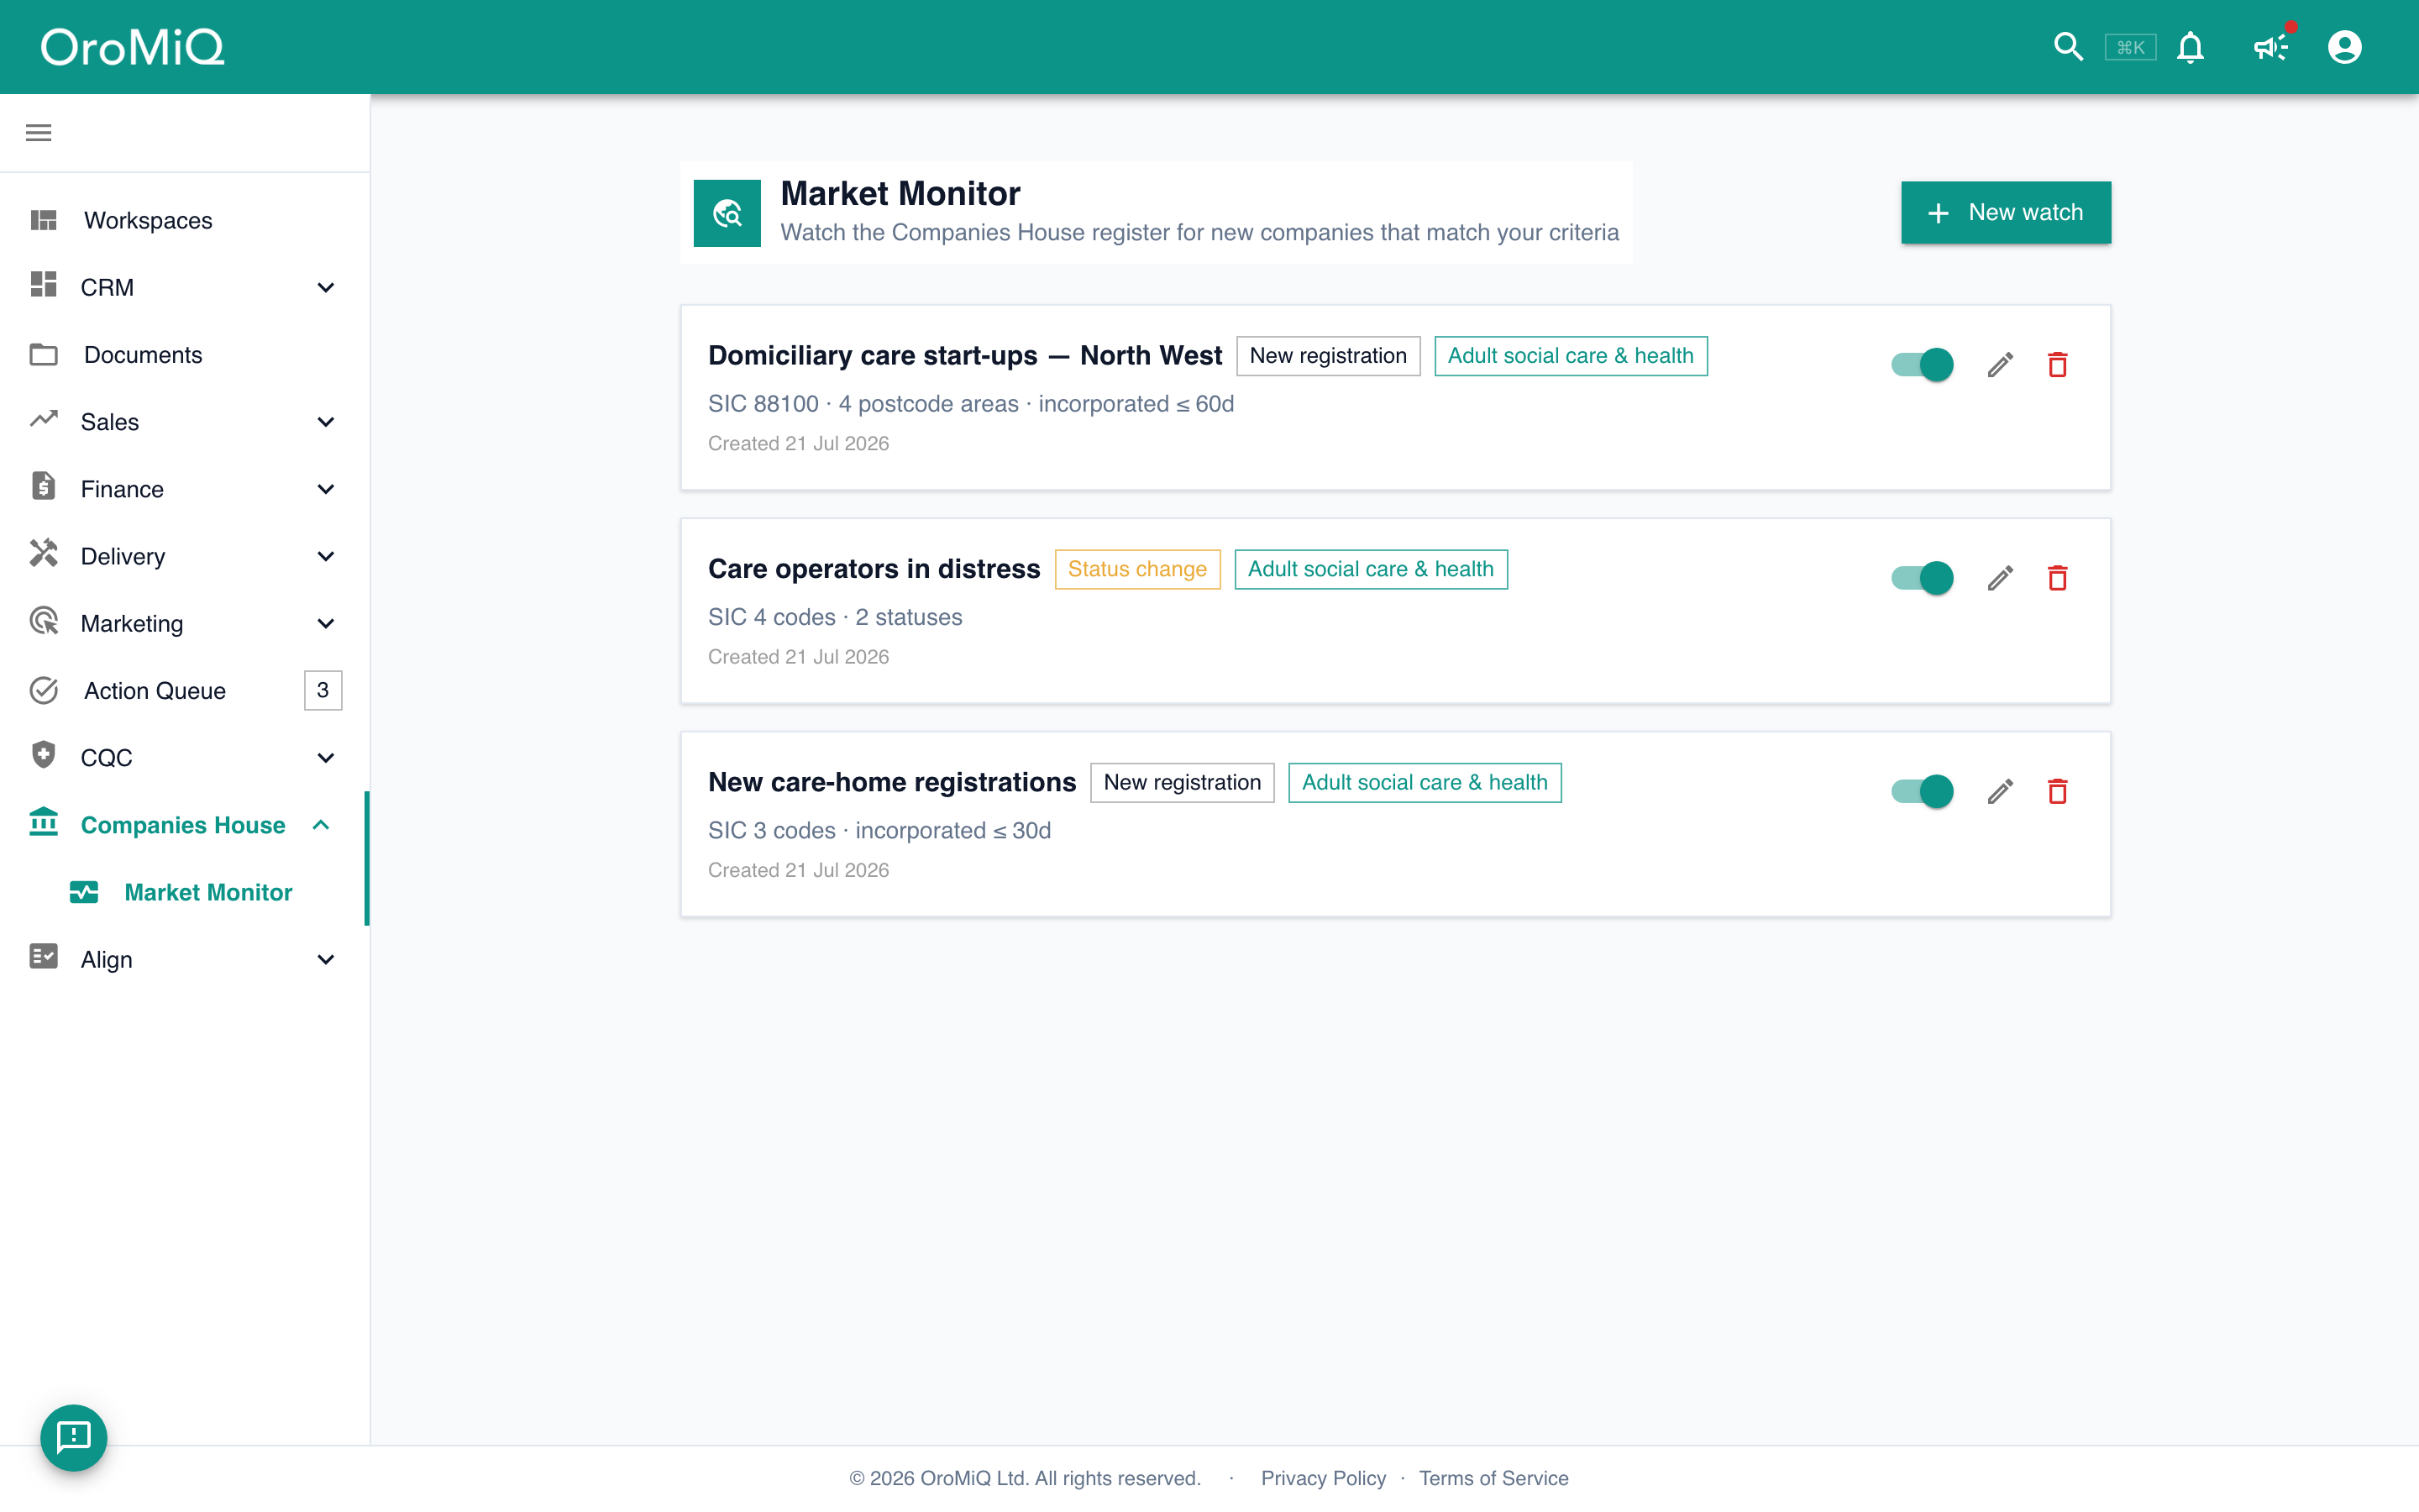Delete the Care operators in distress watch
The height and width of the screenshot is (1512, 2419).
click(x=2057, y=578)
